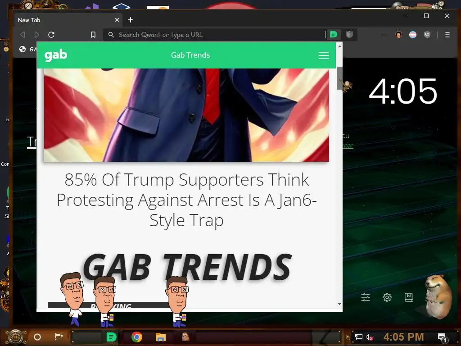Open the steampunk Start button
This screenshot has height=346, width=461.
click(16, 337)
